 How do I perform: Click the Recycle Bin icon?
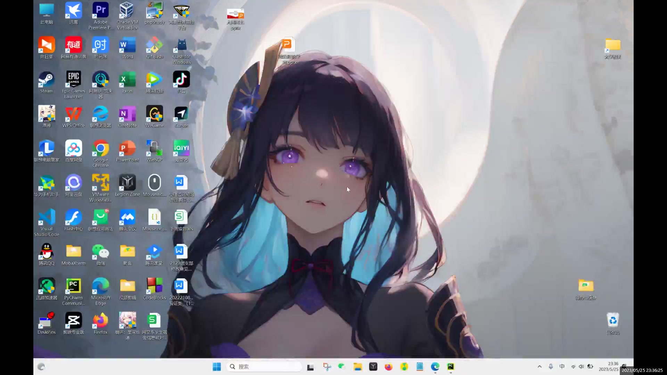613,321
